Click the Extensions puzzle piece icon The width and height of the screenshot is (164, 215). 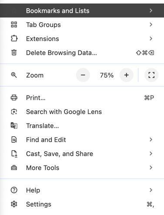point(14,39)
